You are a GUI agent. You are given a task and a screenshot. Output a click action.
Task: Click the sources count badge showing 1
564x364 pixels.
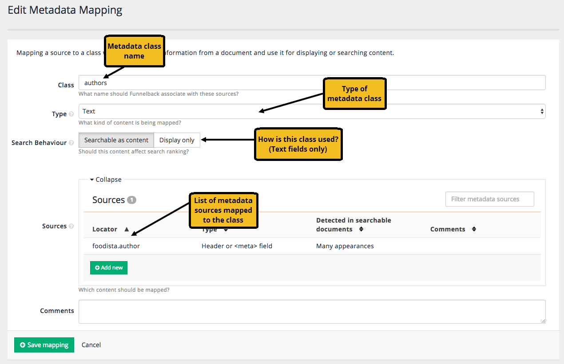[131, 200]
